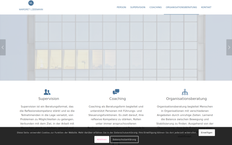Click the Margret Lüdemann logo
This screenshot has height=145, width=232.
(31, 6)
